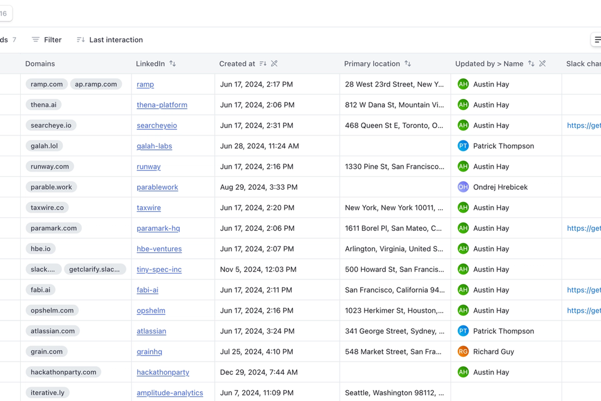
Task: Click the paramark.com domain chip
Action: pos(54,228)
